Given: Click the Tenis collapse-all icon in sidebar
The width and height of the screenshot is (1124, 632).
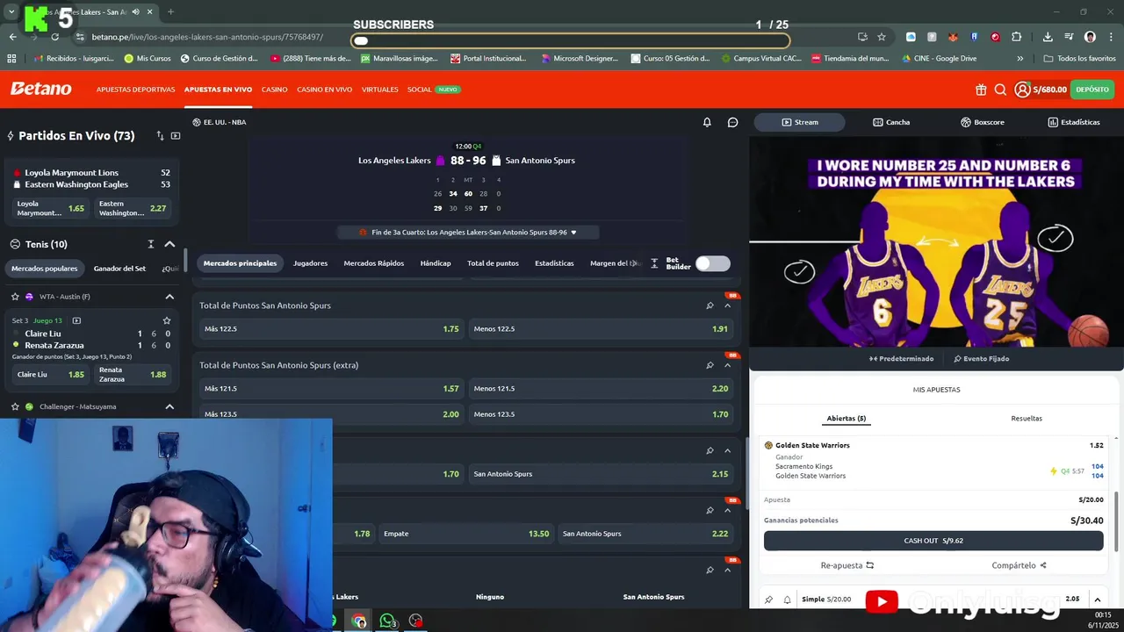Looking at the screenshot, I should (151, 244).
